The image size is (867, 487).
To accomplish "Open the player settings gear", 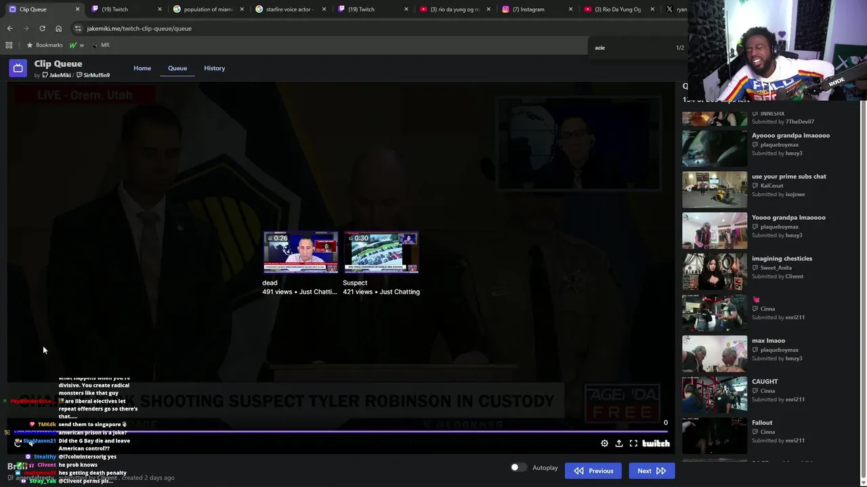I will [604, 444].
